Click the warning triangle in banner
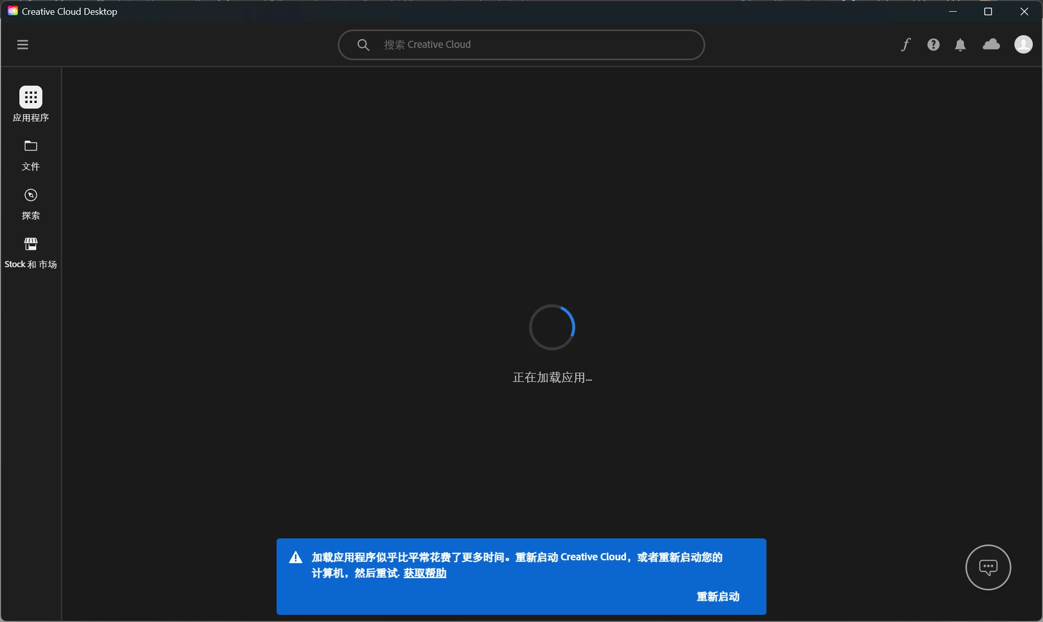1043x622 pixels. pos(295,557)
